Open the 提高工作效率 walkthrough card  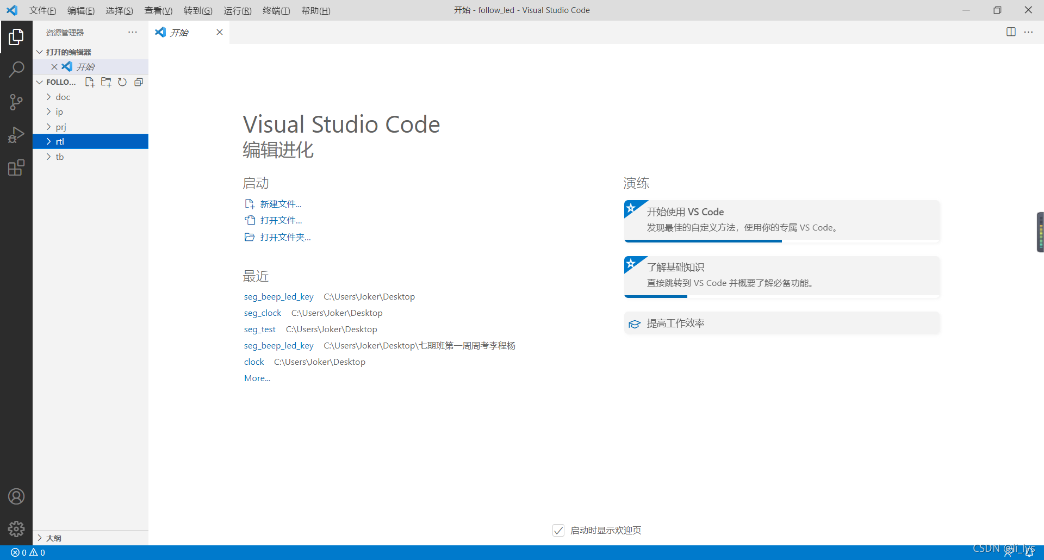click(x=782, y=323)
